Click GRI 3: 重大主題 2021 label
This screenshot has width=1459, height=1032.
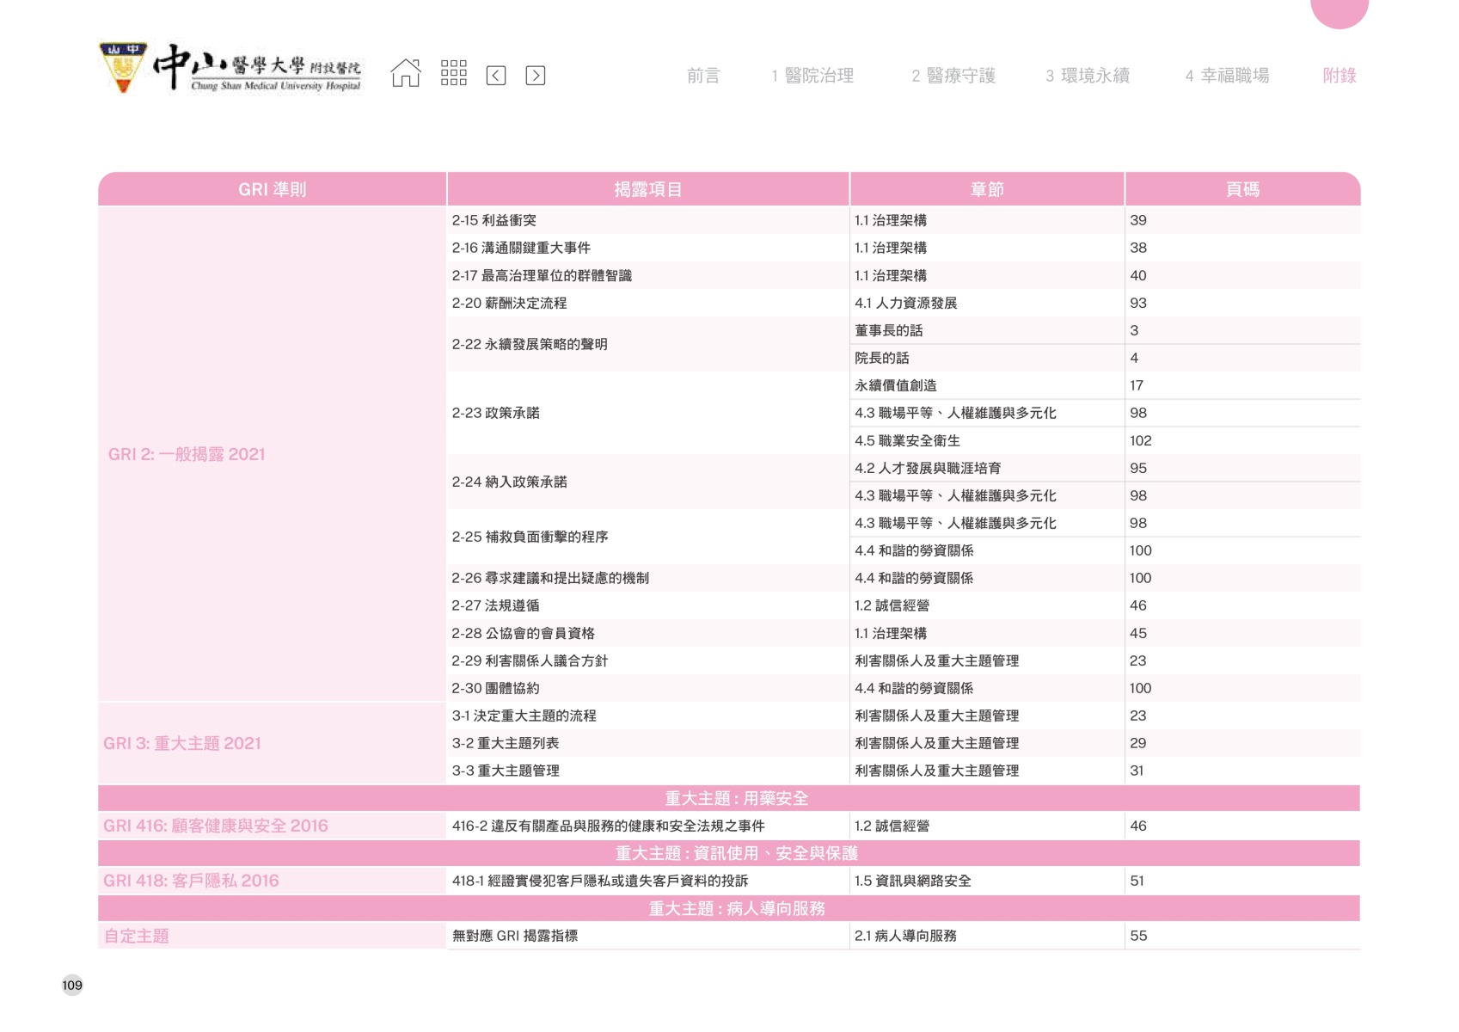(182, 743)
